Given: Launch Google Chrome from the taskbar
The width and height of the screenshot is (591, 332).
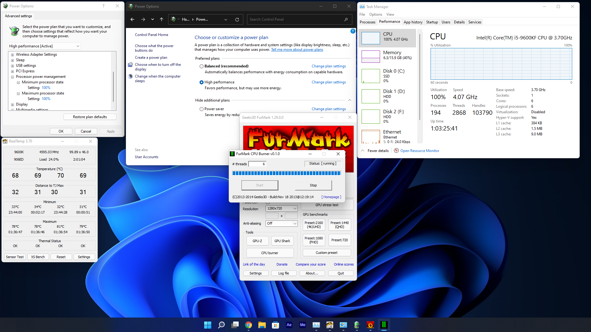Looking at the screenshot, I should [x=249, y=325].
